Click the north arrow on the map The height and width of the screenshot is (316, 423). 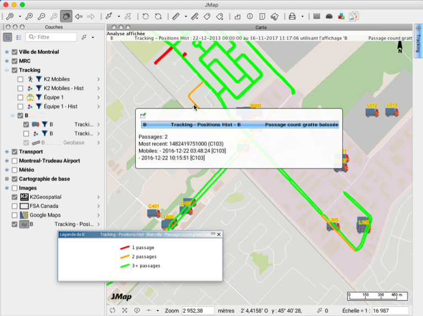tap(400, 47)
